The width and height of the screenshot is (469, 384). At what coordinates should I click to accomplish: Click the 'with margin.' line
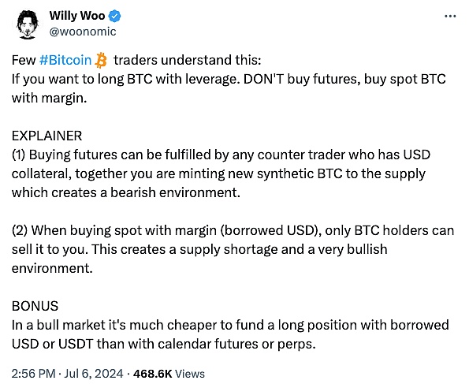click(50, 98)
